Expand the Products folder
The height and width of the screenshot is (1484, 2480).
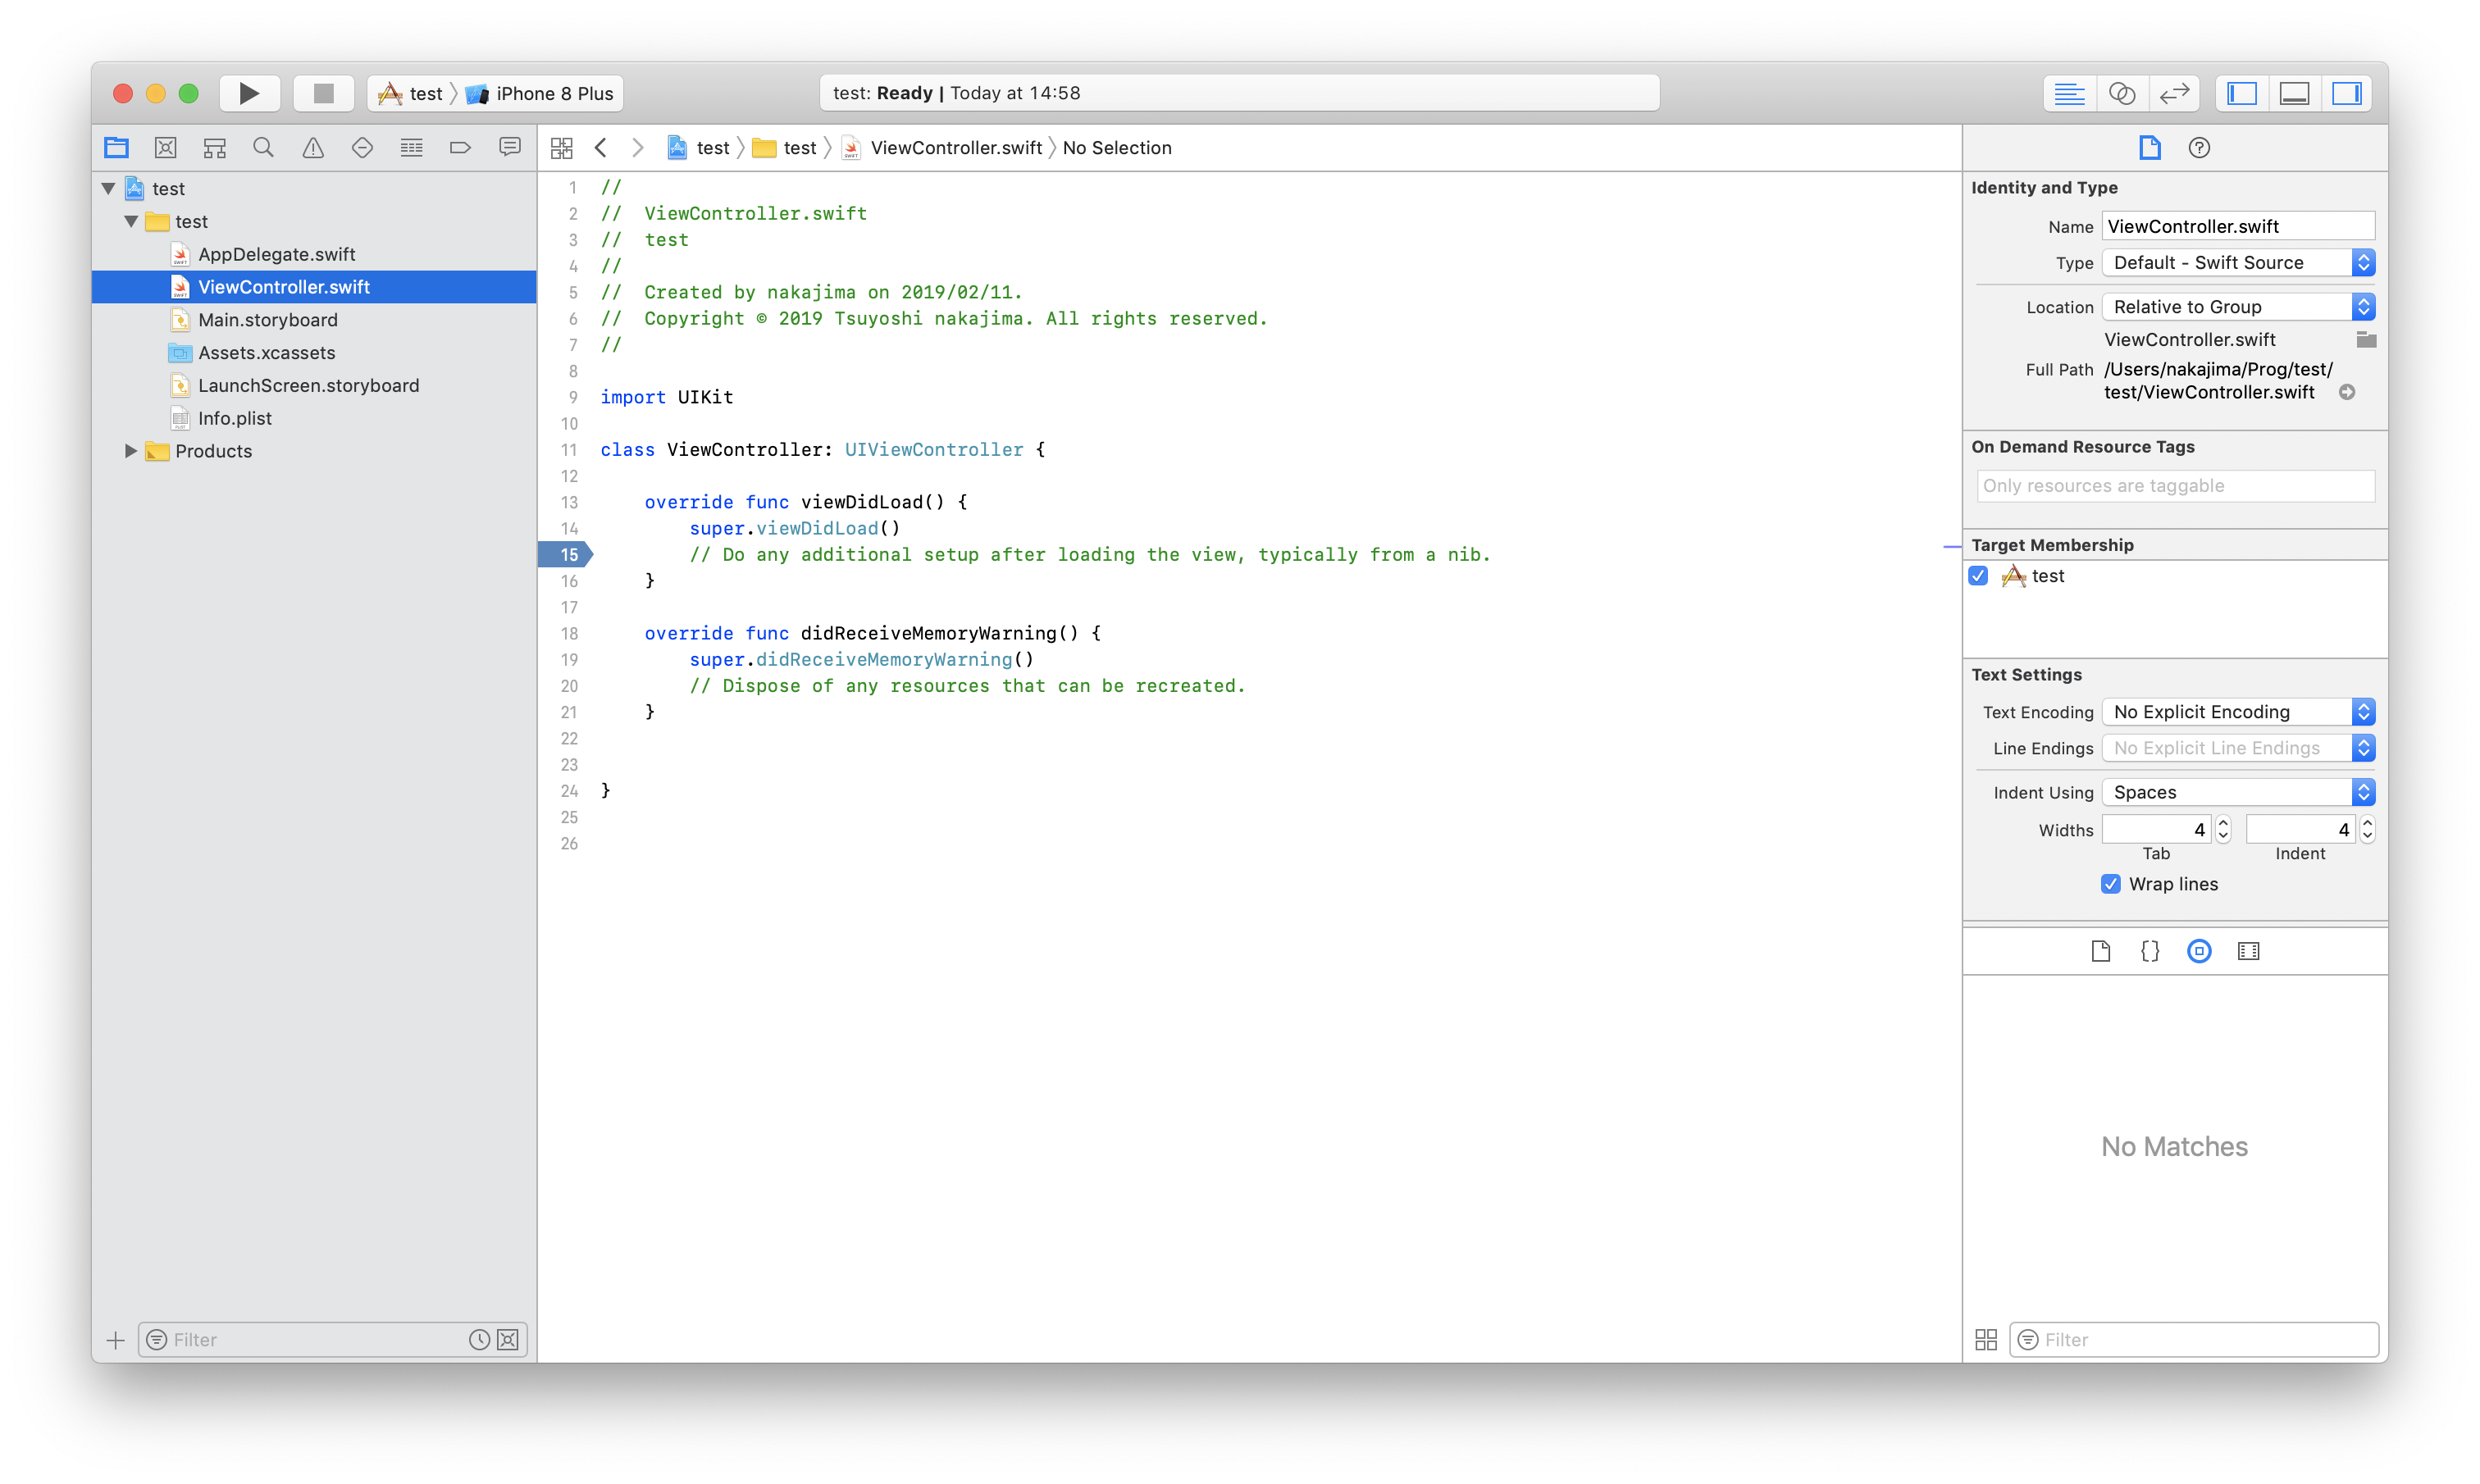(x=130, y=451)
